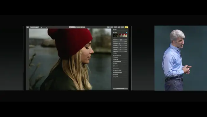Click the Retouch brush icon
This screenshot has height=117, width=207.
[x=113, y=57]
